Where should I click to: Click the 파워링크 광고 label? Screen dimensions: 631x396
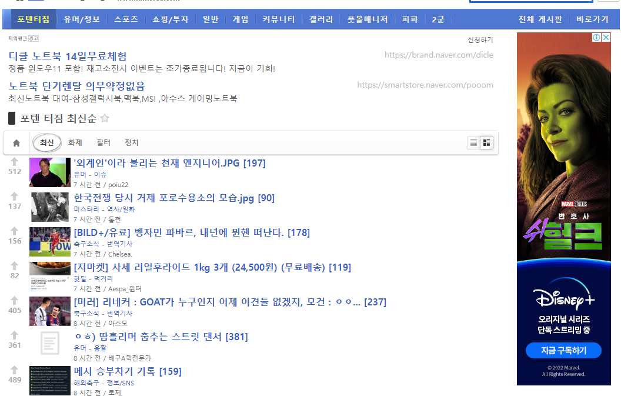24,38
